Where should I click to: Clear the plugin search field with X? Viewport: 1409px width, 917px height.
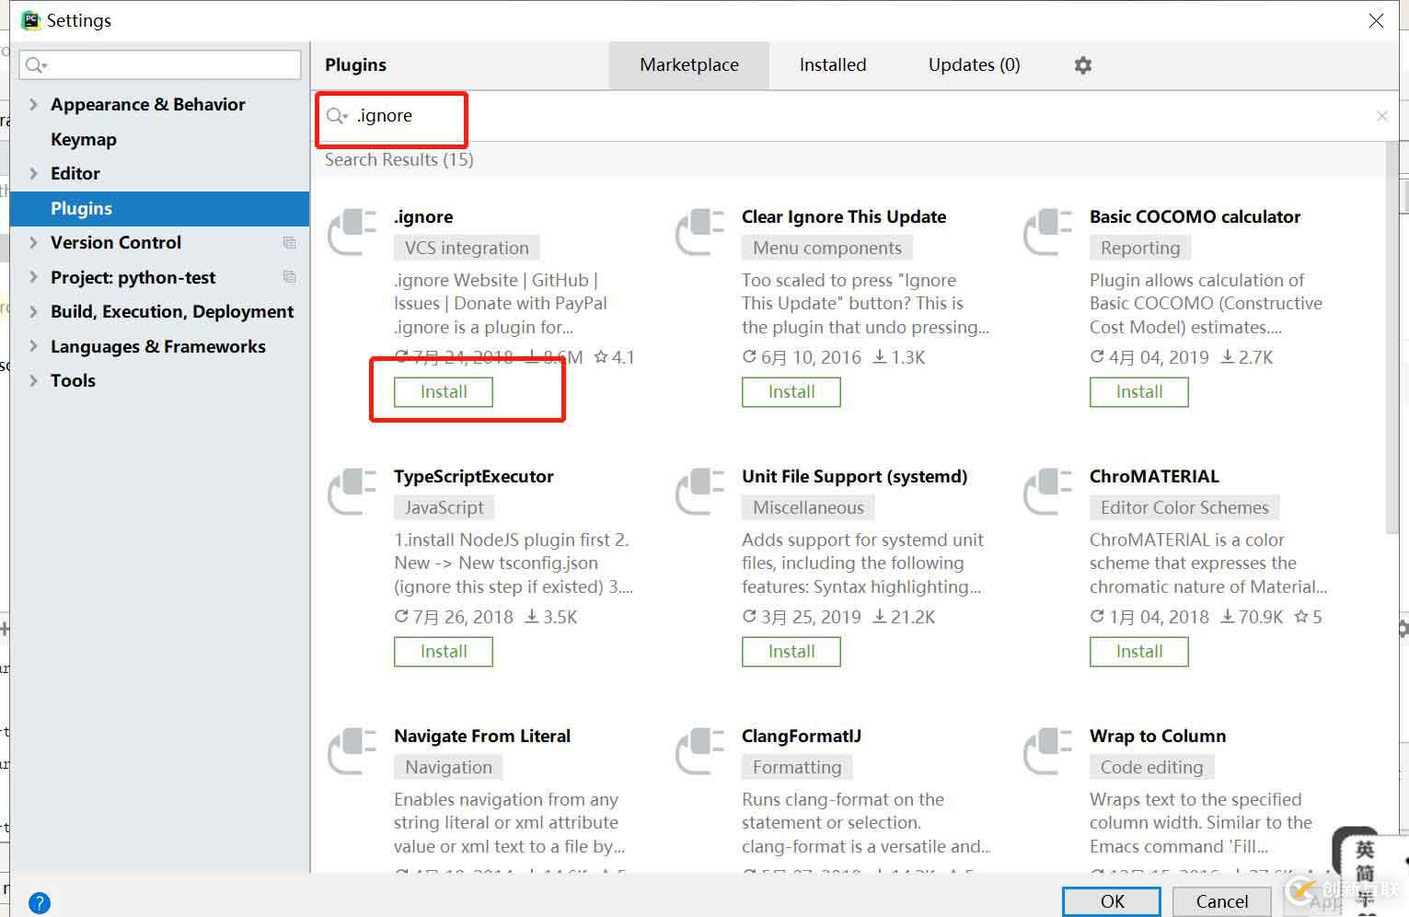pos(1381,116)
